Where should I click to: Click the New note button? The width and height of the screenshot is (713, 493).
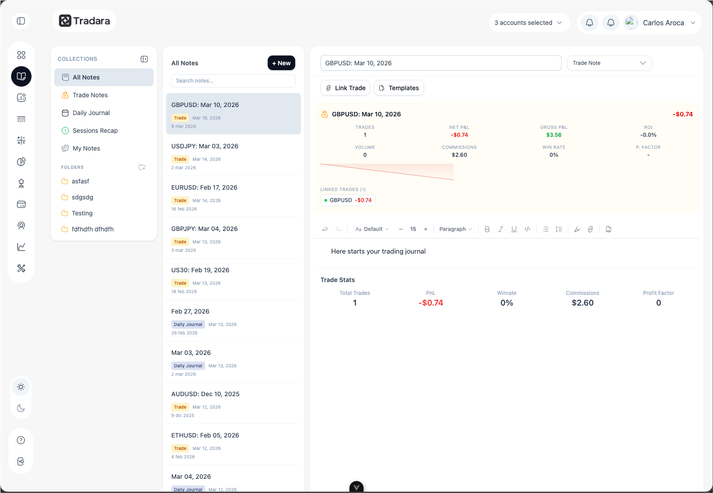(281, 63)
